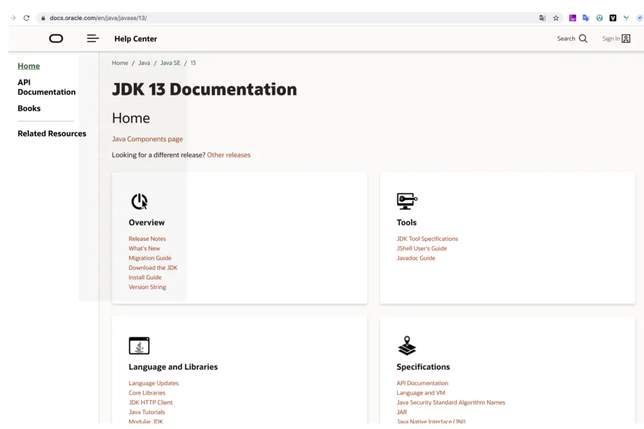644x429 pixels.
Task: Click the Specifications card heading
Action: click(423, 367)
